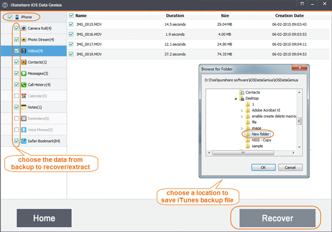
Task: Click the Contacts folder icon in dialog
Action: click(242, 92)
